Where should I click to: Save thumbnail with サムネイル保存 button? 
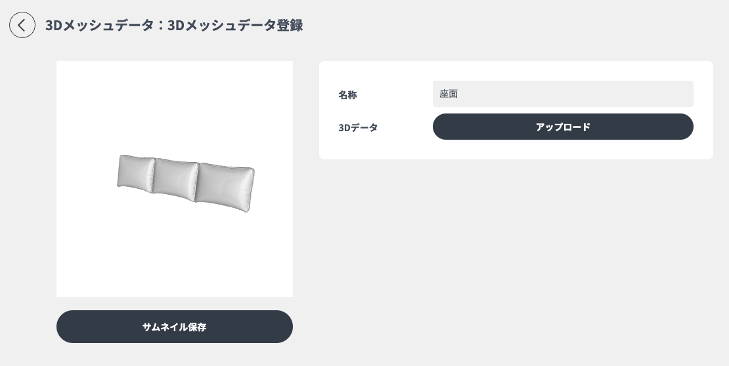point(174,327)
